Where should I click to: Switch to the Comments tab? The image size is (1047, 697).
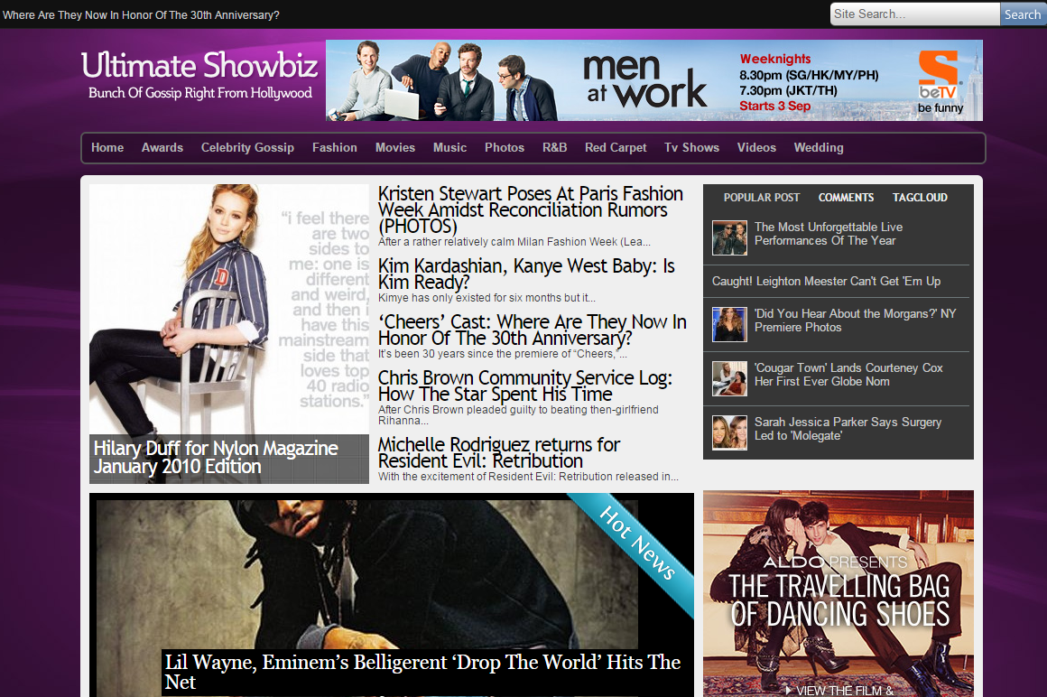tap(846, 198)
